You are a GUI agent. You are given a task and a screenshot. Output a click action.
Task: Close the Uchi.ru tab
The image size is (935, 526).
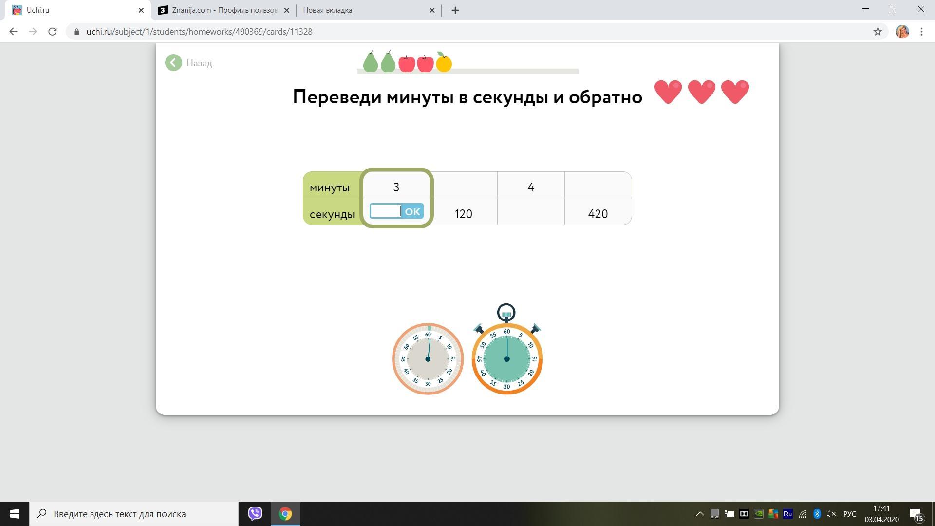141,10
